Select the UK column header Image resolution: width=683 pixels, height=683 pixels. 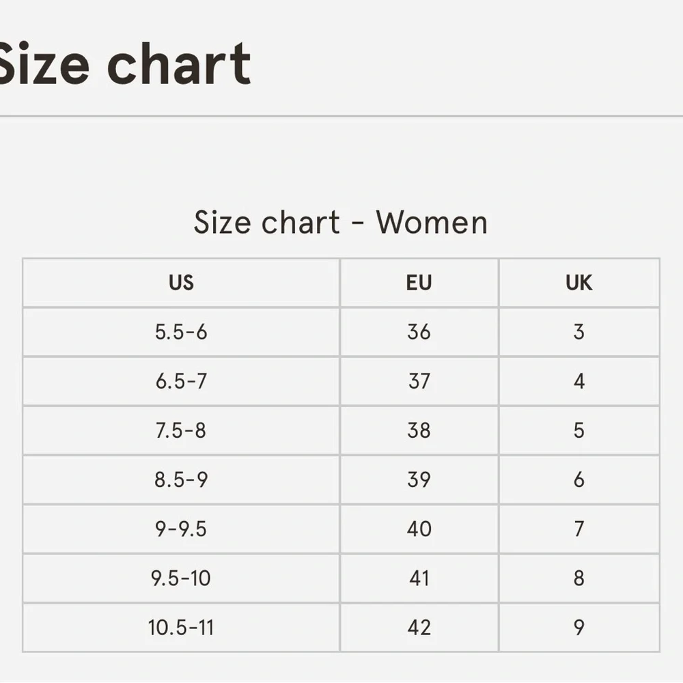579,283
